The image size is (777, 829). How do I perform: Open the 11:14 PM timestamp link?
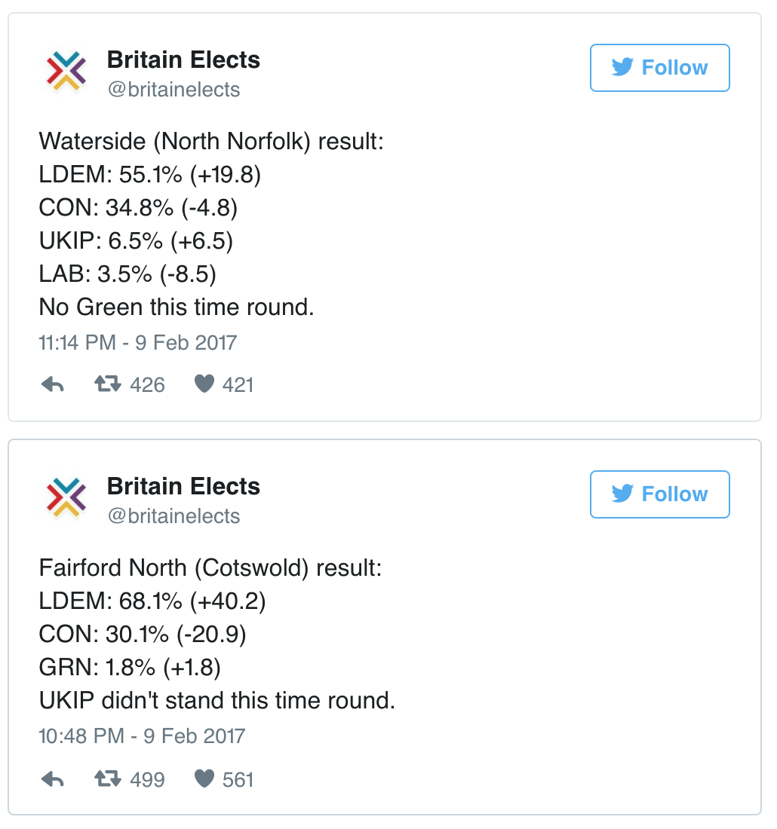[137, 343]
